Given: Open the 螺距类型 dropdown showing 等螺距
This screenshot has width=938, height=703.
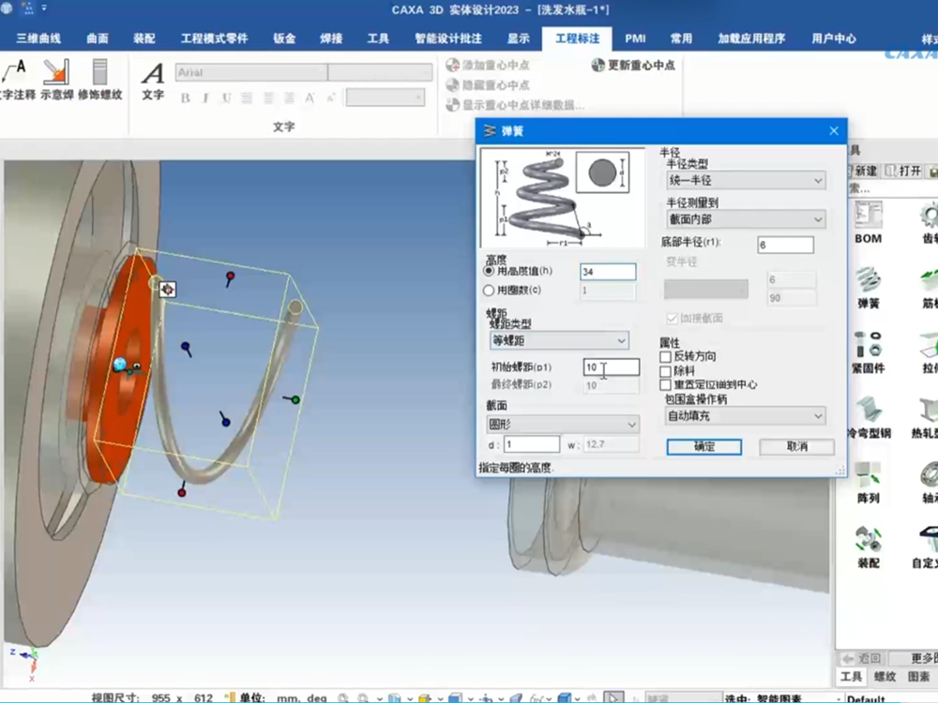Looking at the screenshot, I should pyautogui.click(x=559, y=340).
